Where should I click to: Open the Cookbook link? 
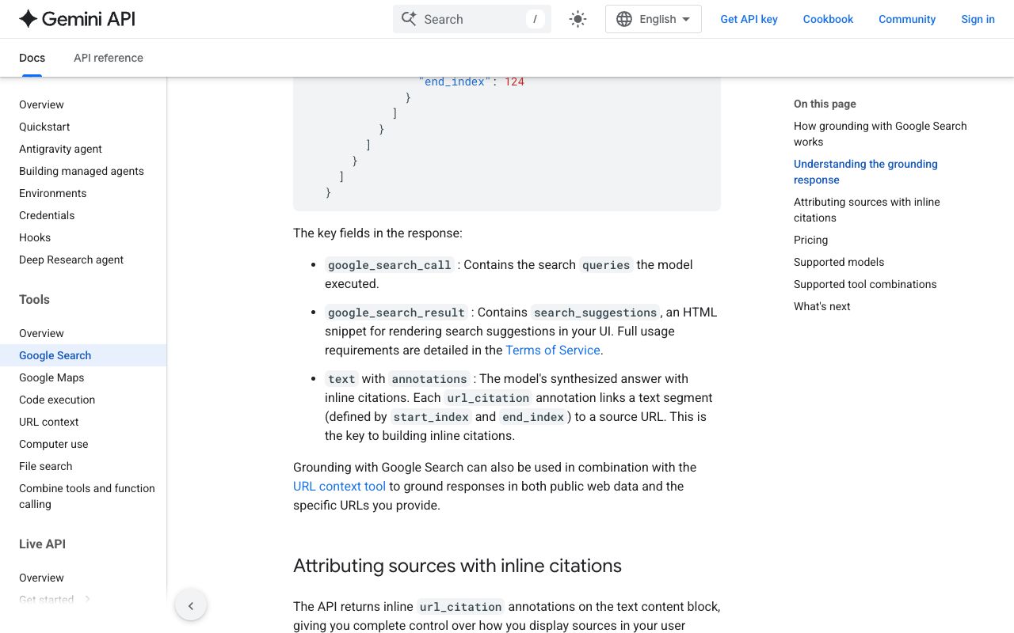828,19
